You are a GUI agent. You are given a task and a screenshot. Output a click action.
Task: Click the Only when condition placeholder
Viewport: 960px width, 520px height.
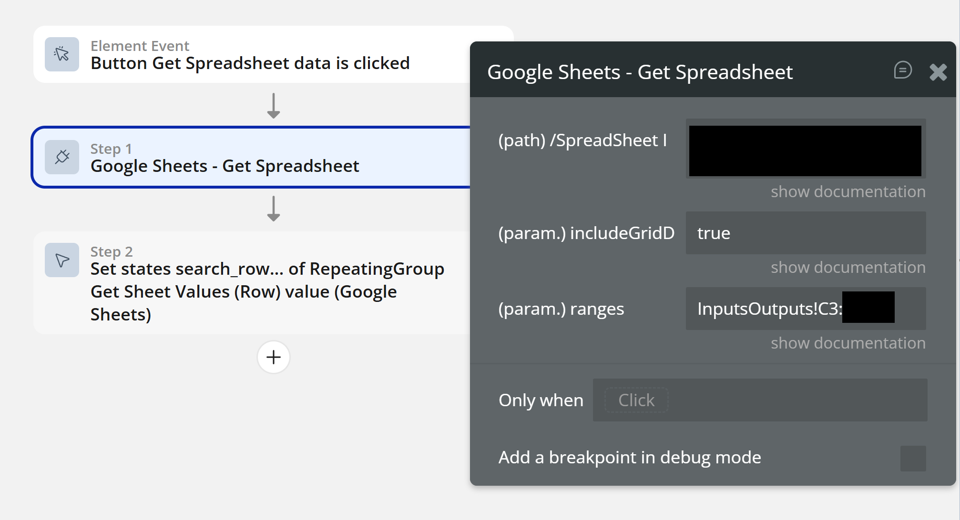636,400
